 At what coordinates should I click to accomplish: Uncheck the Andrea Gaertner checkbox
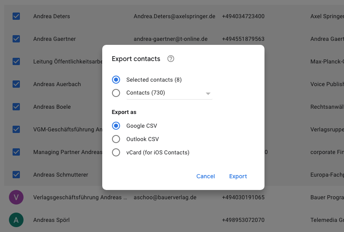16,39
